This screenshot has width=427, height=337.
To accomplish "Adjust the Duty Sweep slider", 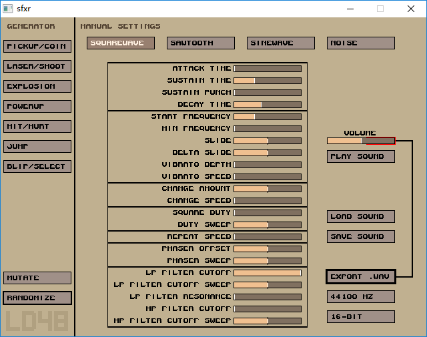I will coord(268,225).
